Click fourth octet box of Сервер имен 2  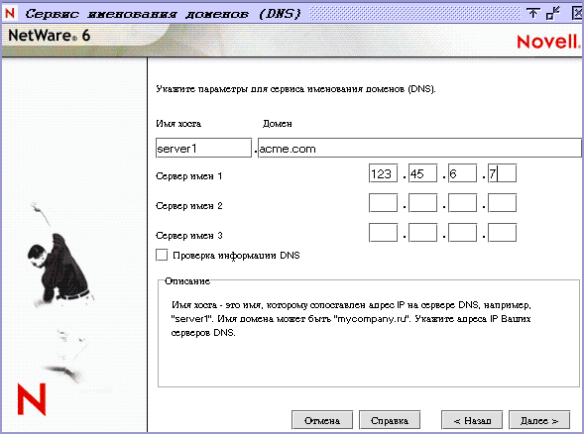(x=502, y=203)
